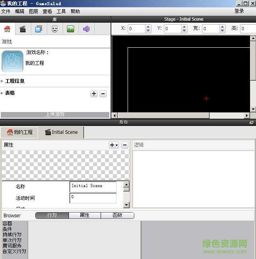Image resolution: width=256 pixels, height=259 pixels.
Task: Open the Images library tab icon
Action: tap(71, 29)
